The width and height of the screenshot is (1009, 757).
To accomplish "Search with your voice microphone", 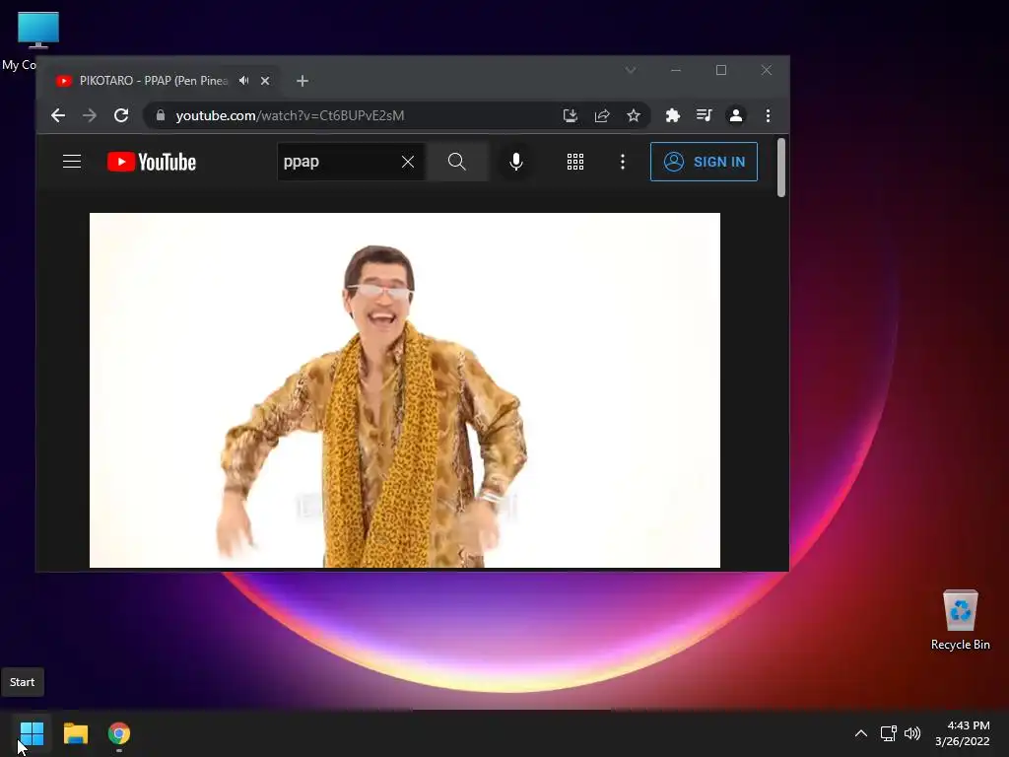I will tap(516, 162).
